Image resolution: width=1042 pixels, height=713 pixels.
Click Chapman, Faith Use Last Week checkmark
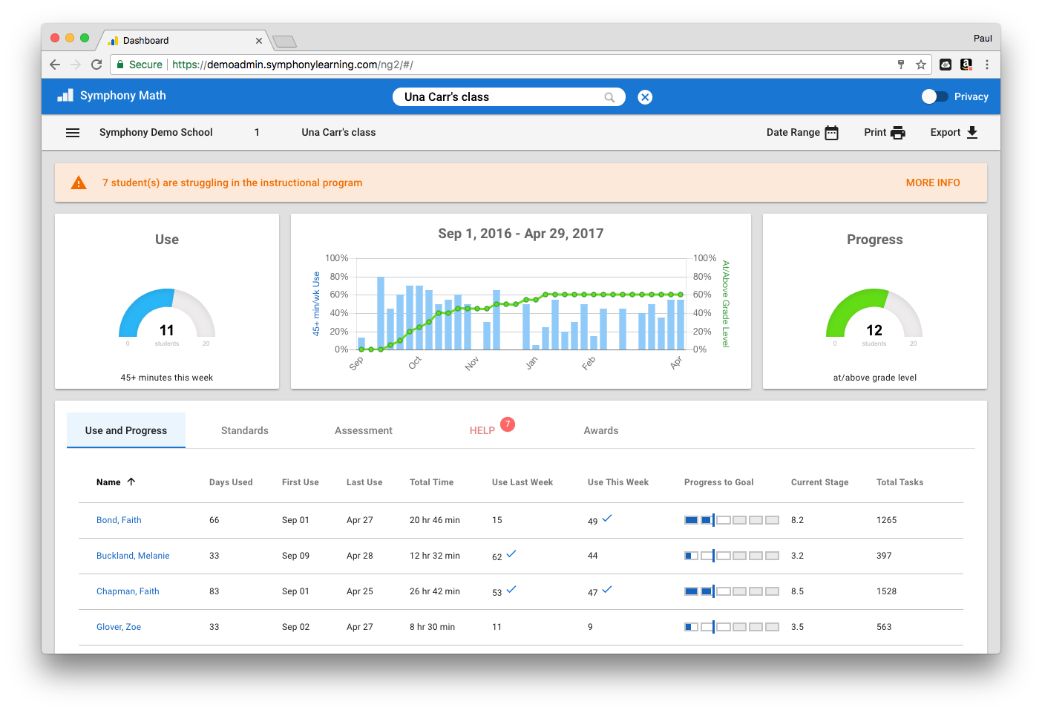(x=511, y=589)
